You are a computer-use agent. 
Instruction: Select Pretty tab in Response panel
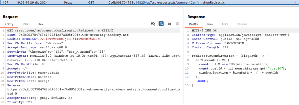tap(194, 24)
